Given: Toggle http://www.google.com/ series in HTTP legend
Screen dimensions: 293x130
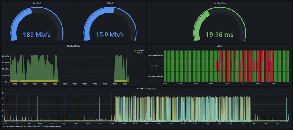Looking at the screenshot, I should pyautogui.click(x=14, y=126).
